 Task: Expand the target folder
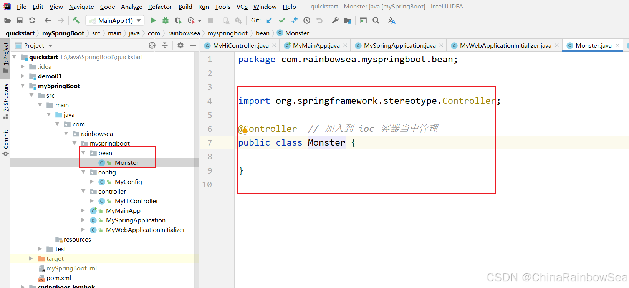[31, 258]
